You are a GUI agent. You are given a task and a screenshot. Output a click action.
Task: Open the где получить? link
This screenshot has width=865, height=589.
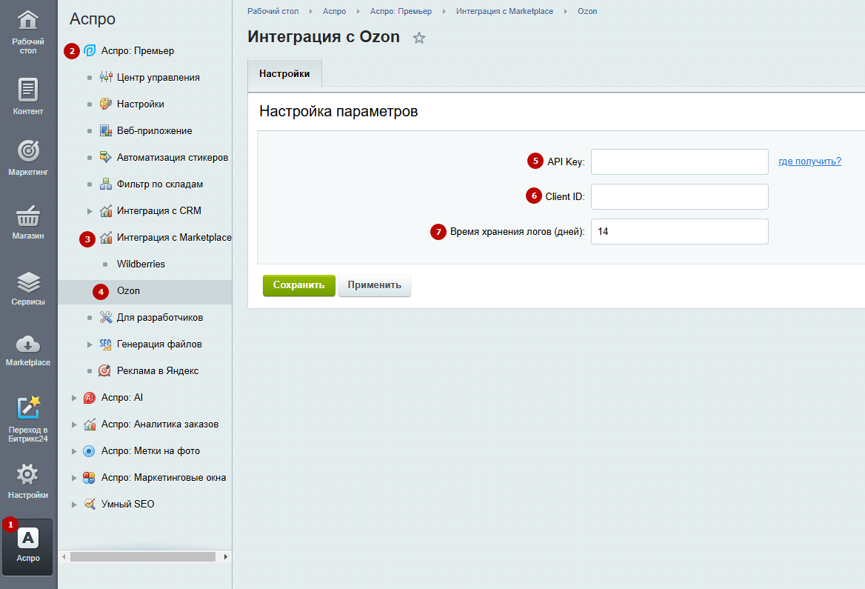click(x=810, y=162)
